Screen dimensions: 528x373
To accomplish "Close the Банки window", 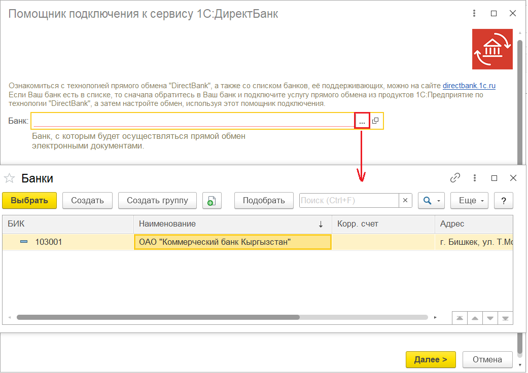I will (513, 178).
